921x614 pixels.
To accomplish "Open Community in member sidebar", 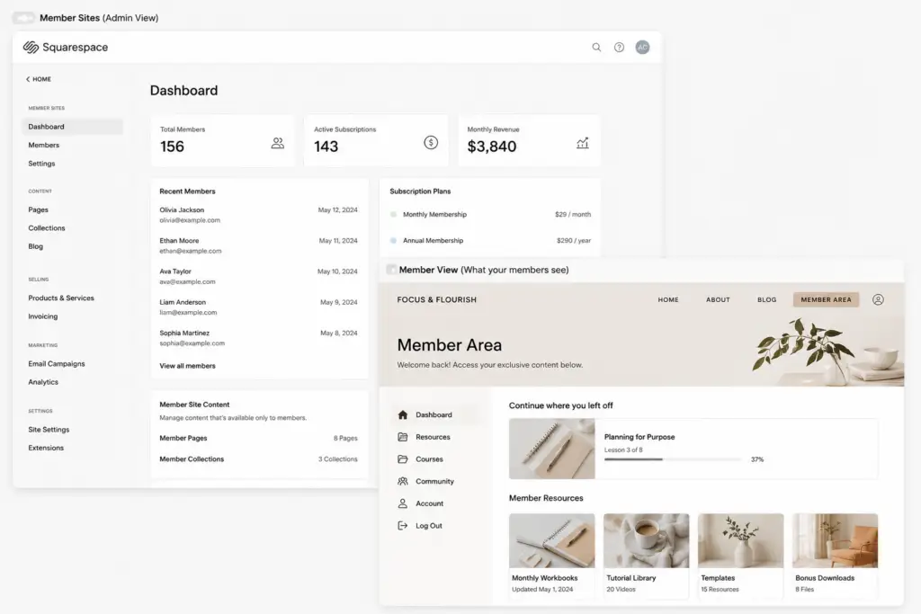I will [434, 481].
